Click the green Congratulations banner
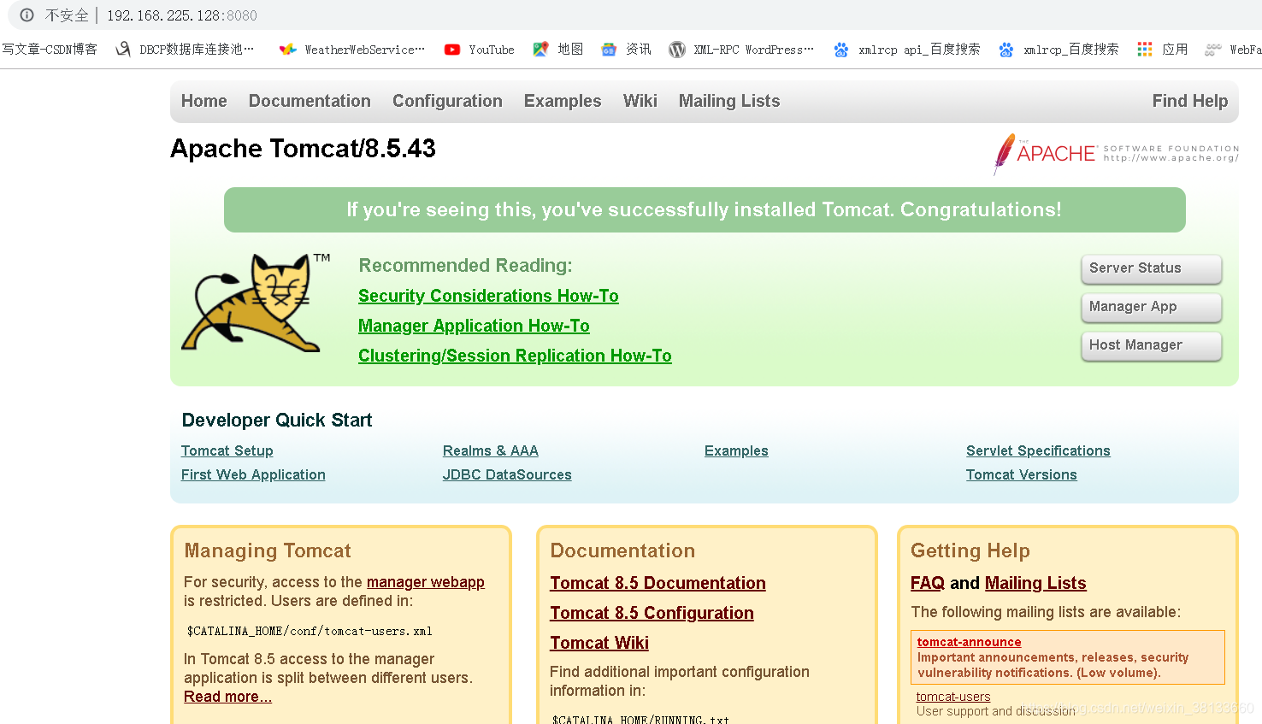 705,210
